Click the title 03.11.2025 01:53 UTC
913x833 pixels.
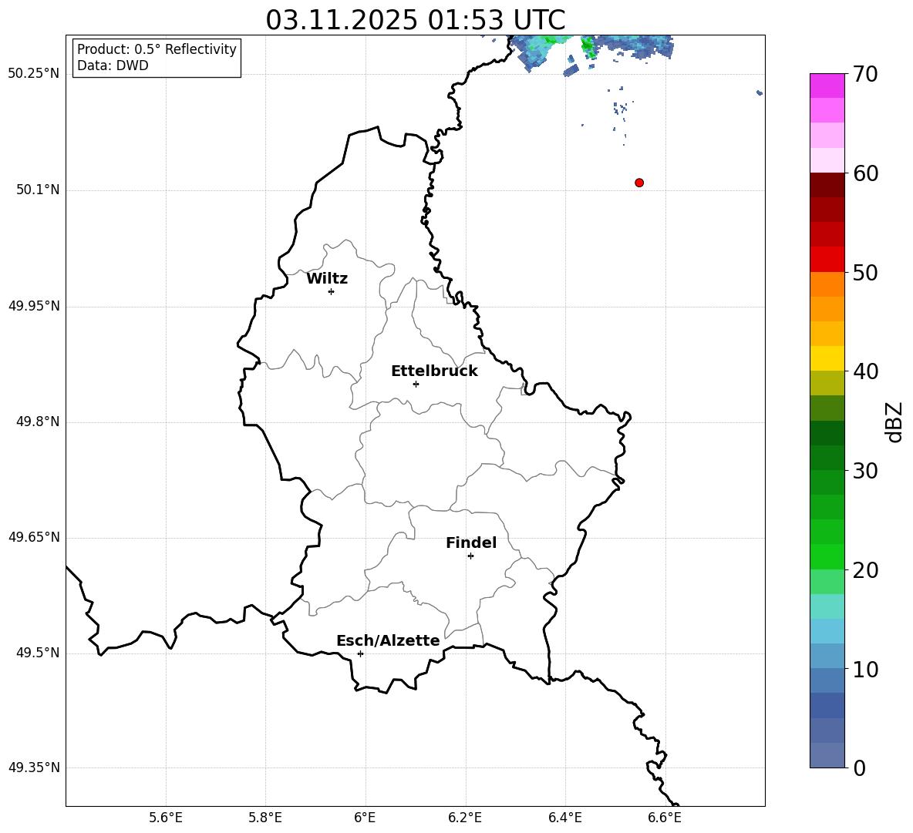pyautogui.click(x=416, y=20)
